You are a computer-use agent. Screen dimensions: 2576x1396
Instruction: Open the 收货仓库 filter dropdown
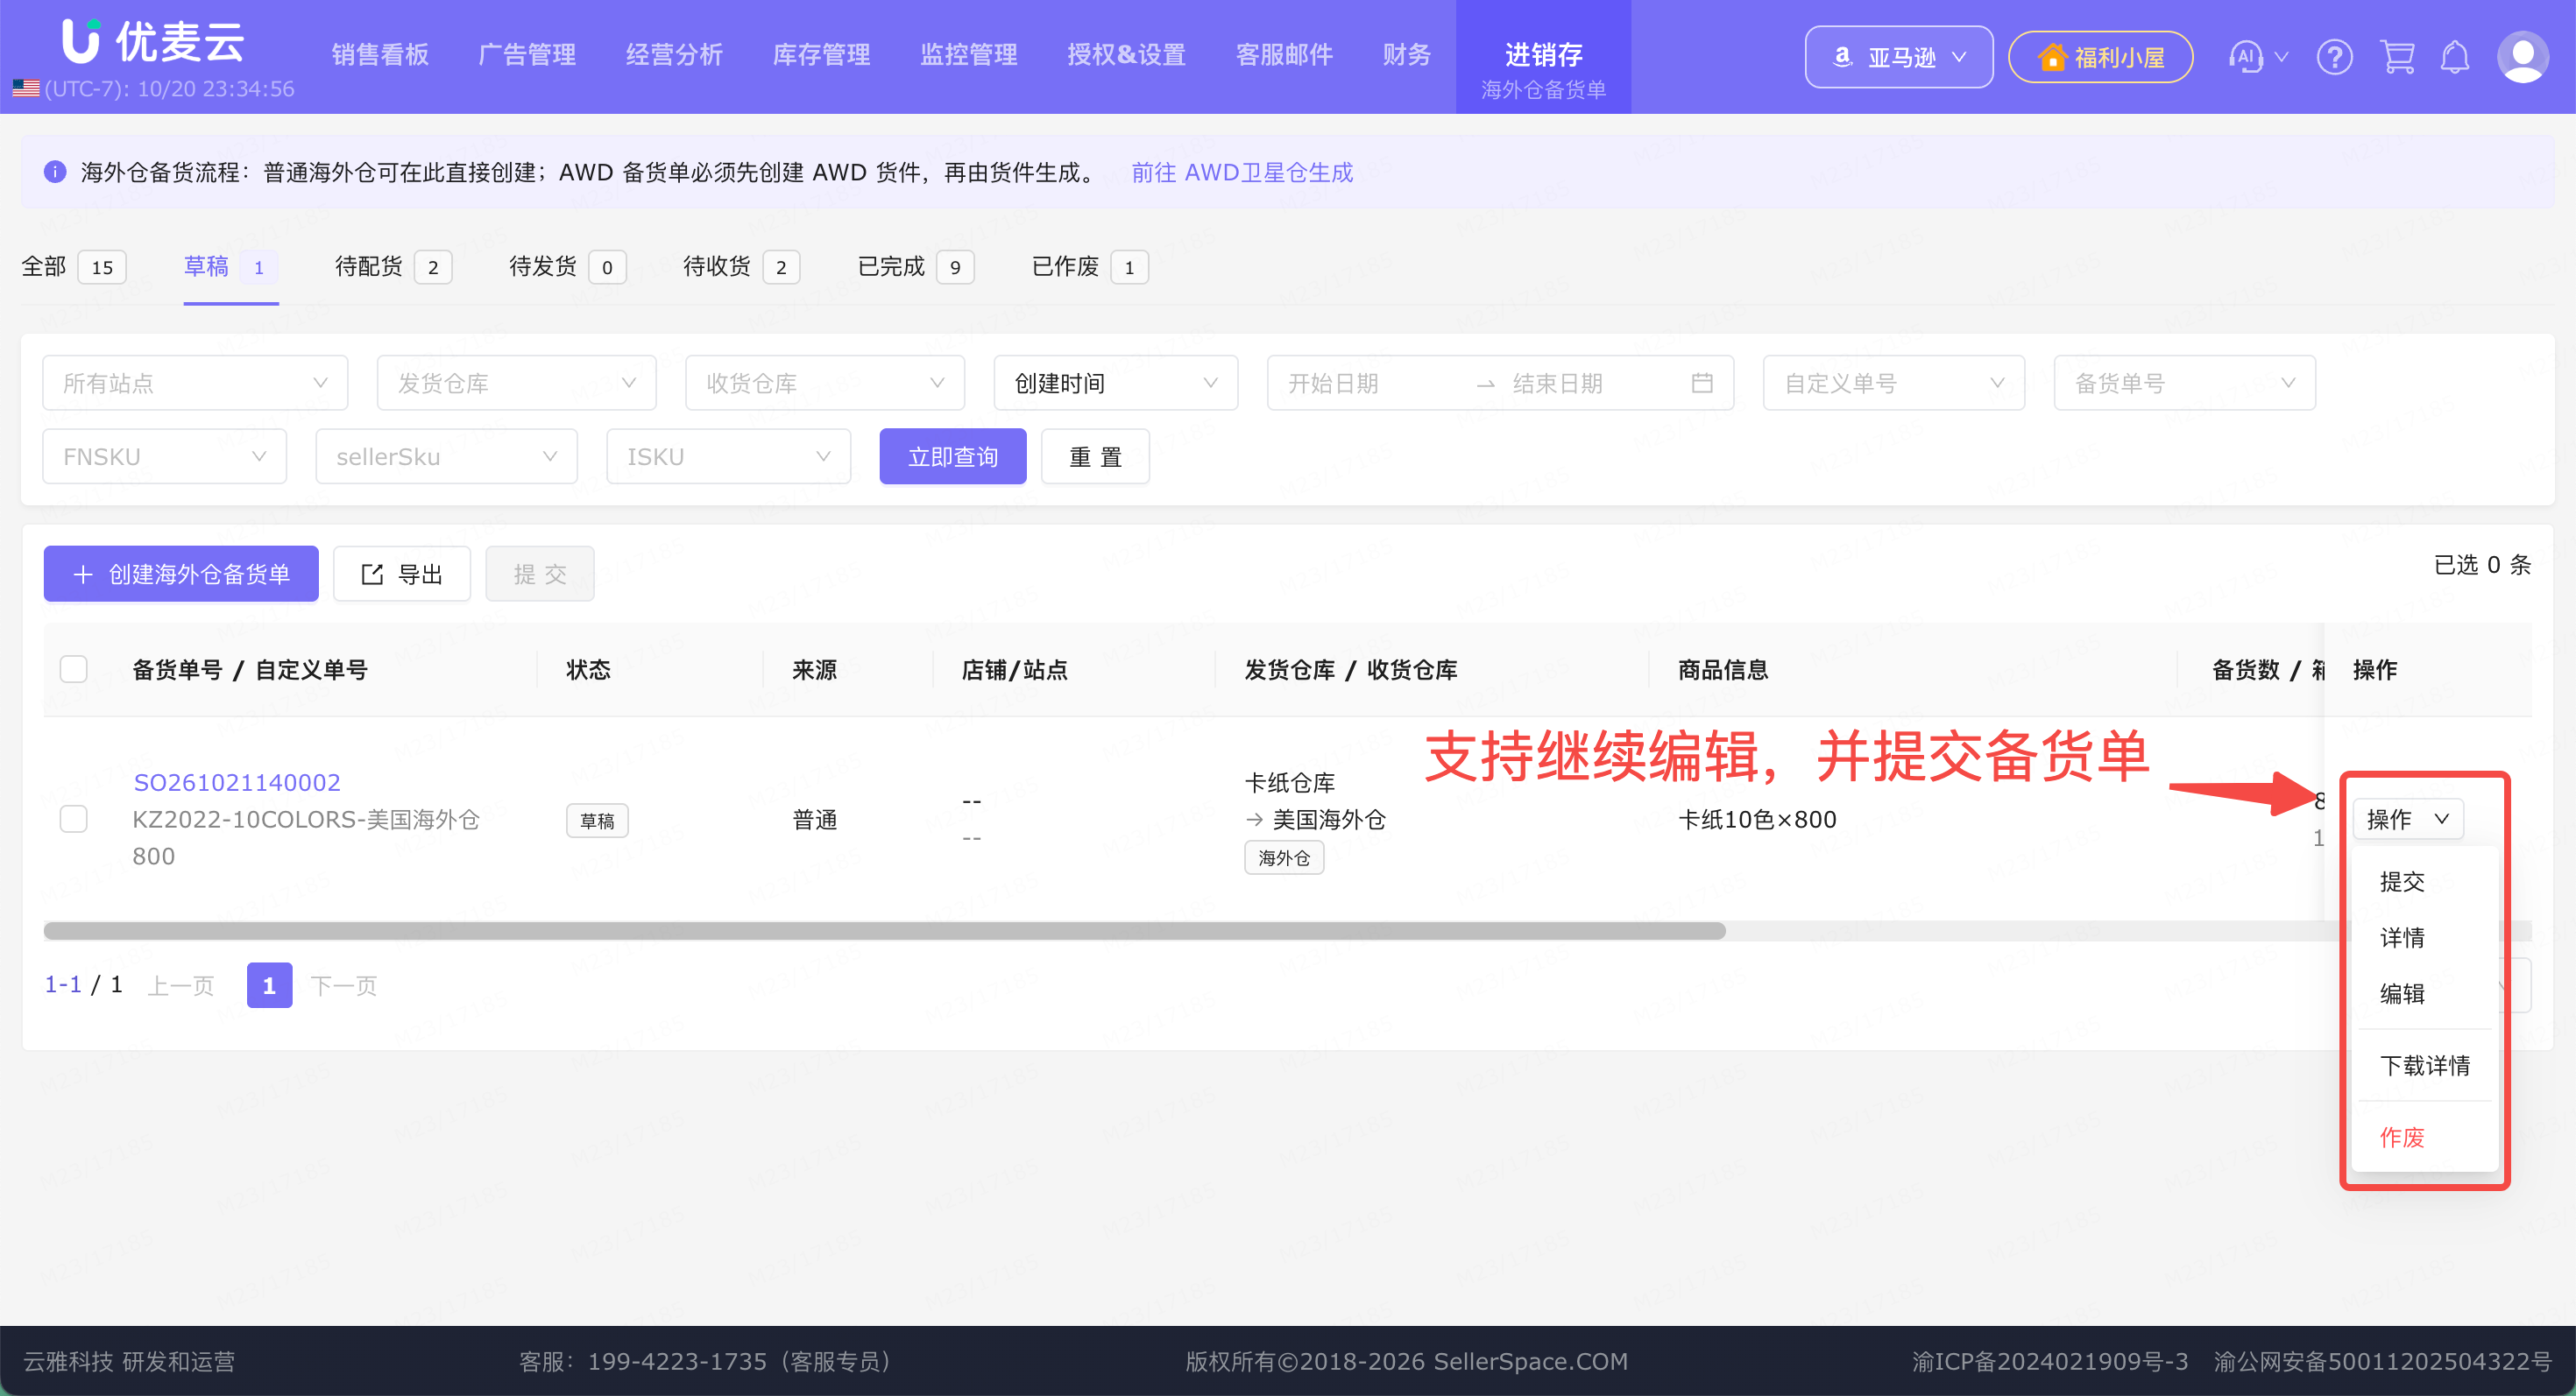click(825, 383)
